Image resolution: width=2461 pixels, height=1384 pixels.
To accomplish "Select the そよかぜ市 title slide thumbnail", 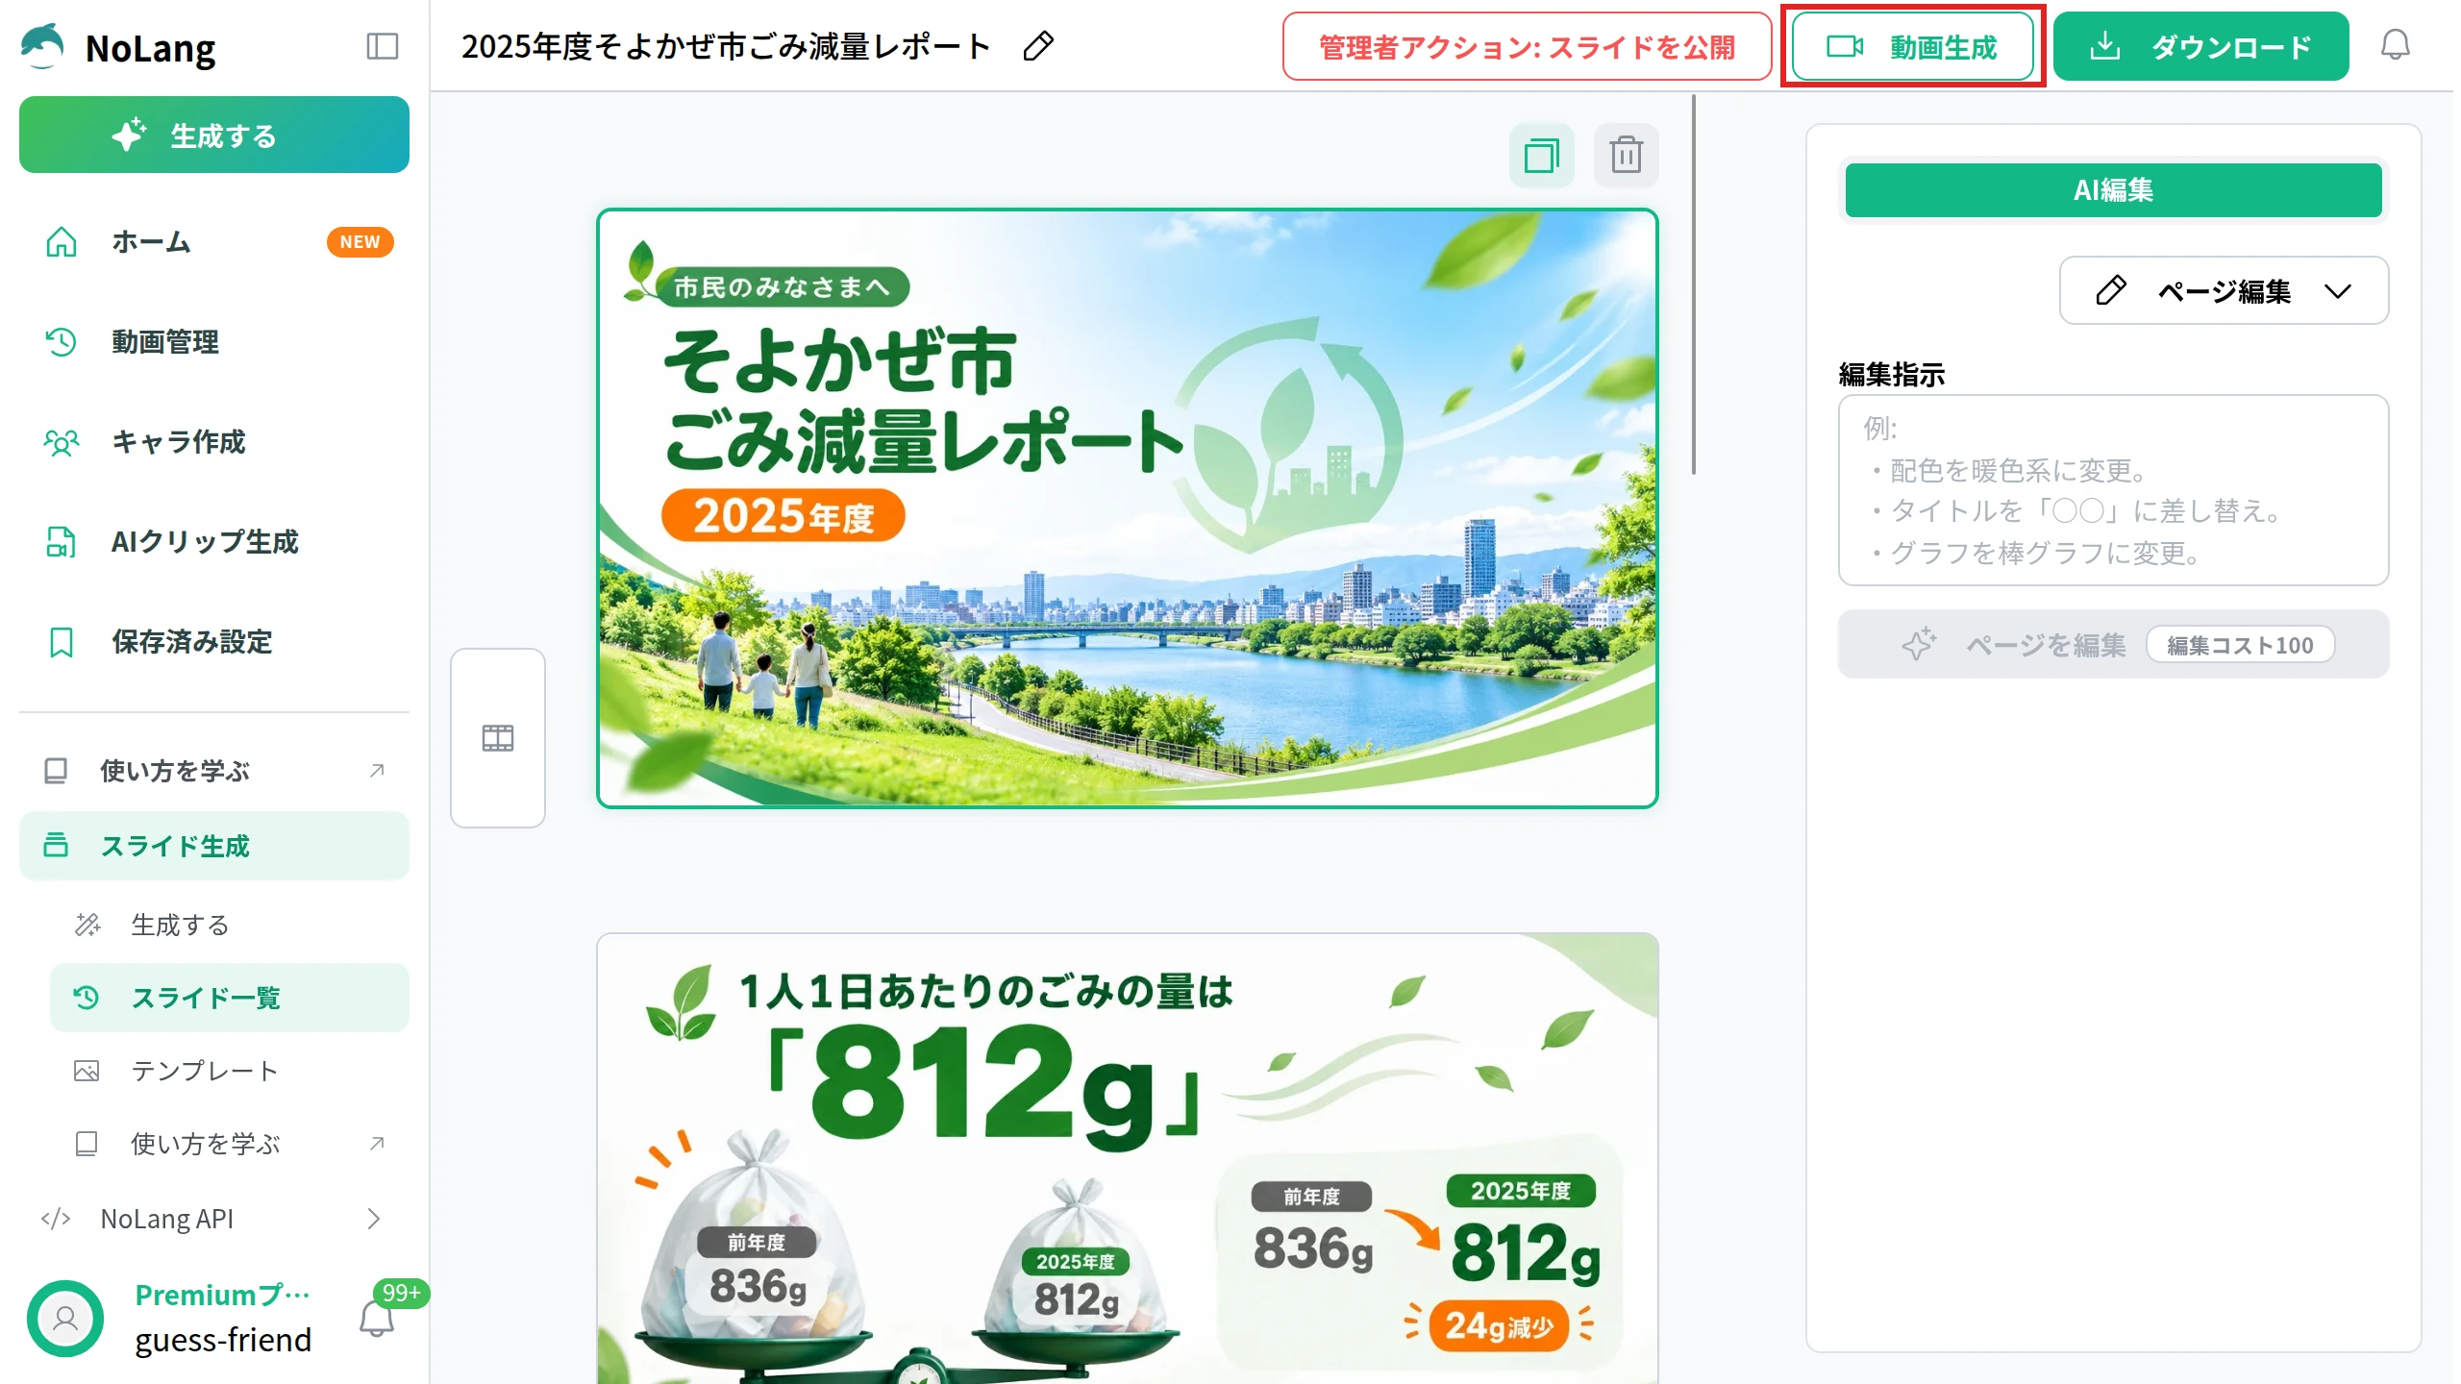I will pyautogui.click(x=1127, y=508).
